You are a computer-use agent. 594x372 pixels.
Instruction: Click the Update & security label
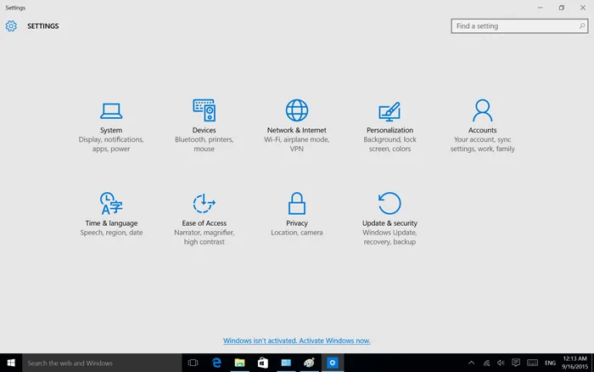(389, 223)
